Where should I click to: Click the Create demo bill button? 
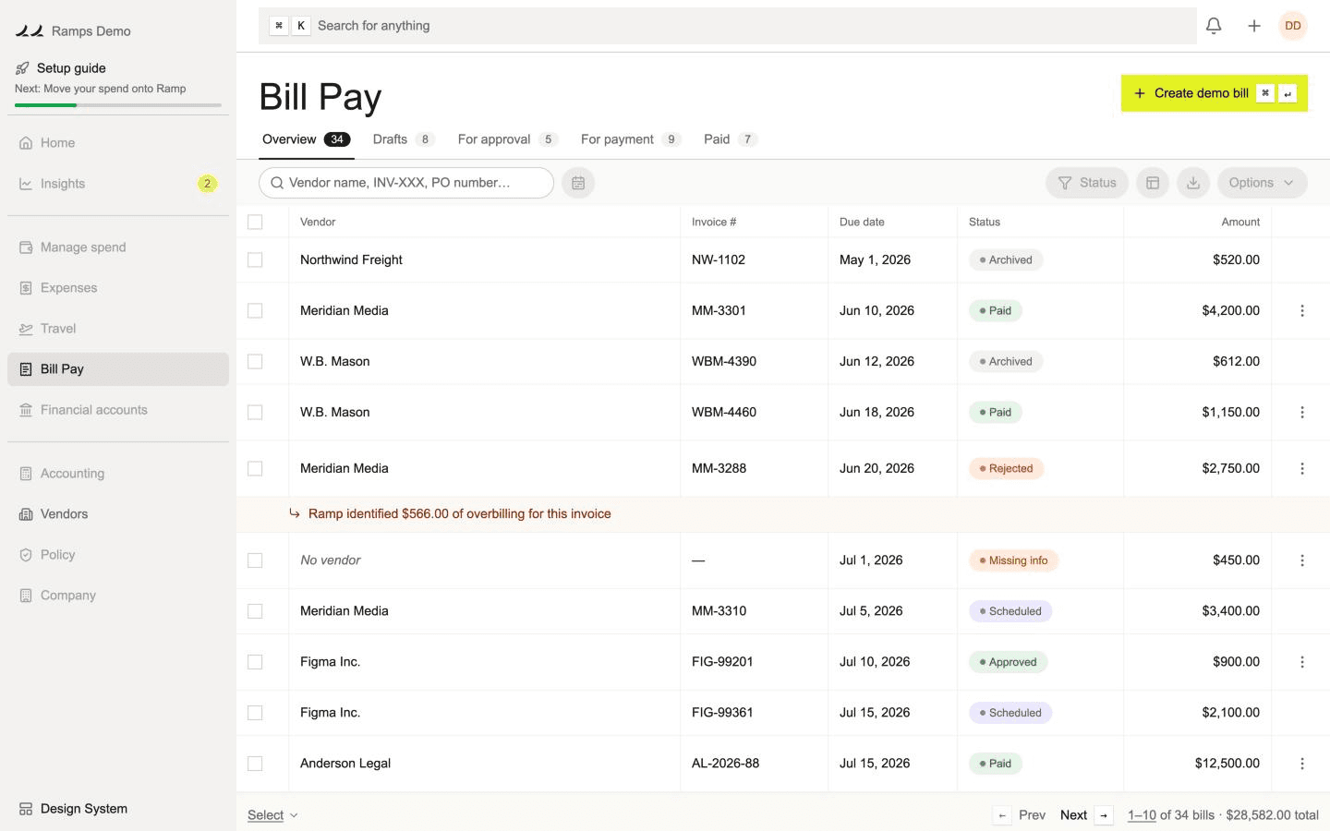coord(1215,93)
